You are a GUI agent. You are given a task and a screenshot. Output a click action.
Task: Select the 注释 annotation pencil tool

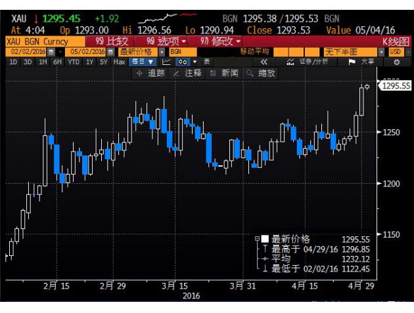(188, 73)
